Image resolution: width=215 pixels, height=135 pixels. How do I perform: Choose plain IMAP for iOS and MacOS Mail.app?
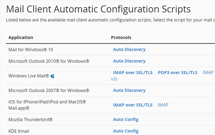tap(163, 105)
